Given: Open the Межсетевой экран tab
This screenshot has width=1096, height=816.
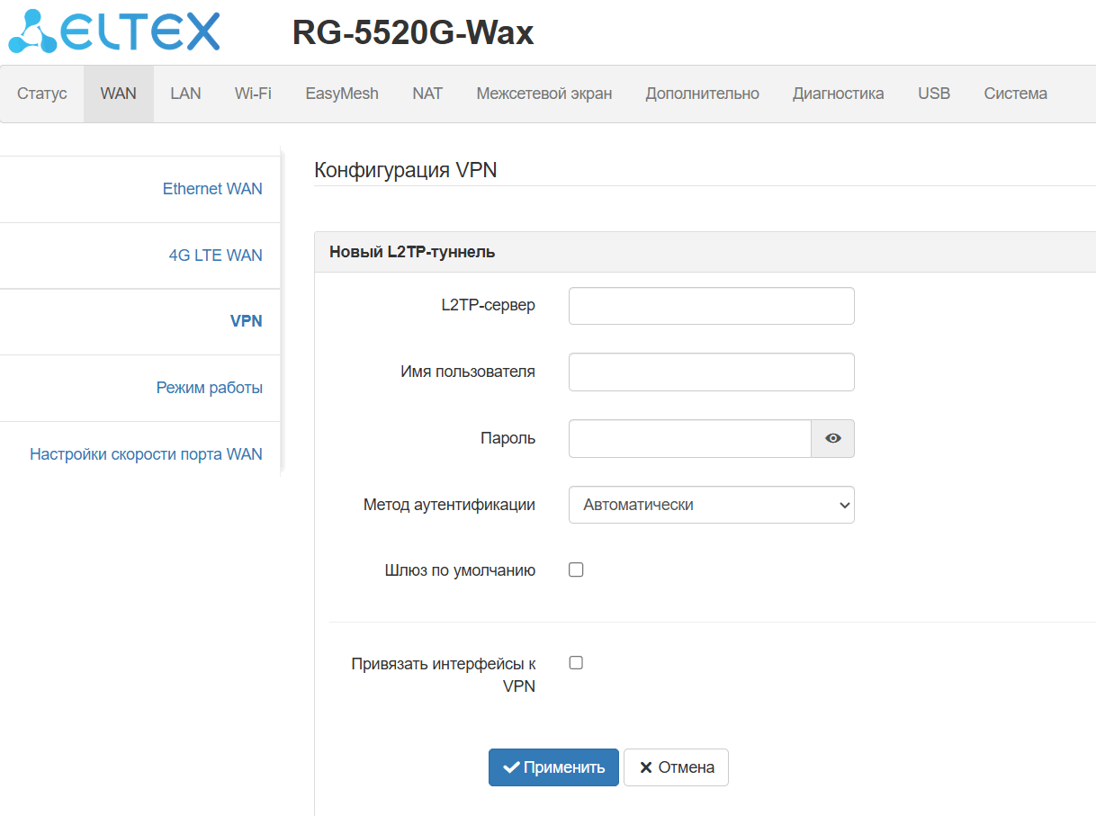Looking at the screenshot, I should pos(544,94).
